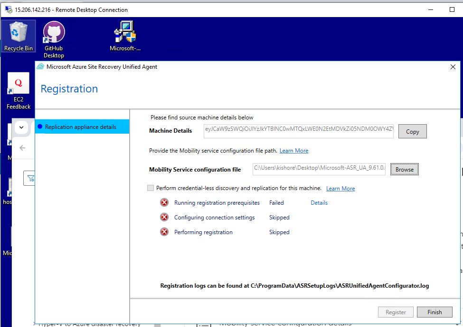Click the failed icon beside Running registration prerequisites

[164, 203]
